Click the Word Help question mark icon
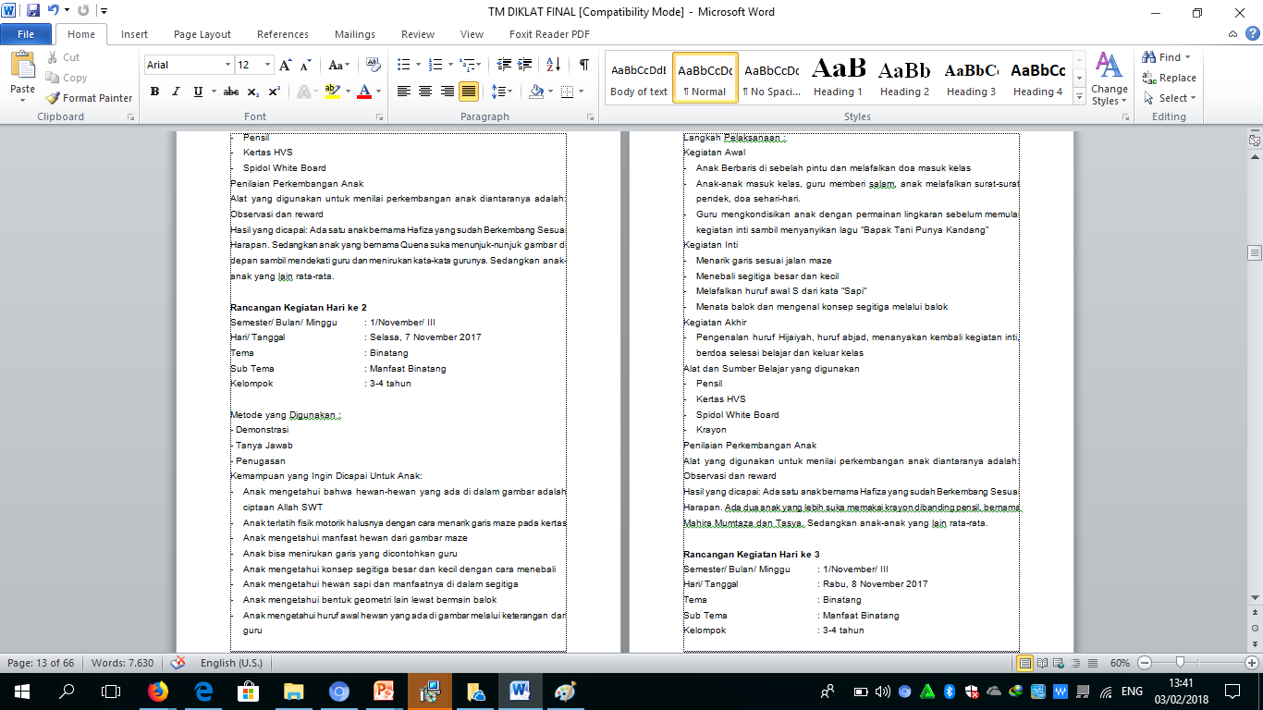This screenshot has width=1263, height=710. (x=1251, y=34)
